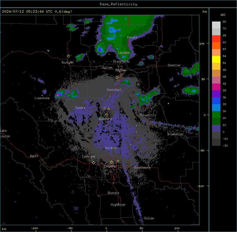The width and height of the screenshot is (237, 232).
Task: Click the Blackfalds city label
Action: tap(121, 61)
